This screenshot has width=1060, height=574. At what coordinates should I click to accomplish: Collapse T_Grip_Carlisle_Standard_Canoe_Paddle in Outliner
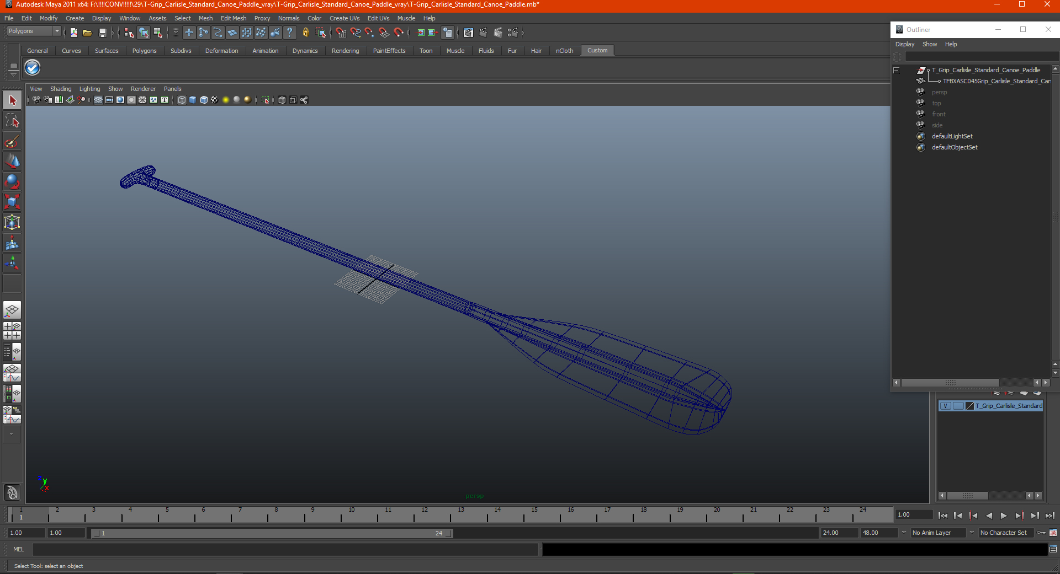coord(897,71)
